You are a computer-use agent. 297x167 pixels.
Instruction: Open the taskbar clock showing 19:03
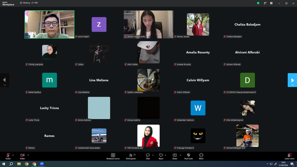(x=283, y=164)
